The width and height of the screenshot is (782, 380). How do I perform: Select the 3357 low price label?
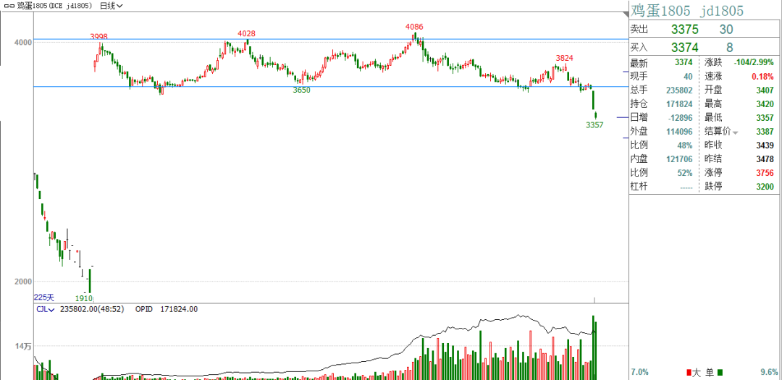tap(594, 125)
